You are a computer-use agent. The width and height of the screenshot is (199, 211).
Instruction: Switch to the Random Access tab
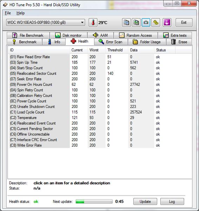point(135,35)
